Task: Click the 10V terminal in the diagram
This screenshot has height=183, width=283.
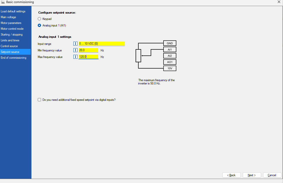Action: coord(170,68)
